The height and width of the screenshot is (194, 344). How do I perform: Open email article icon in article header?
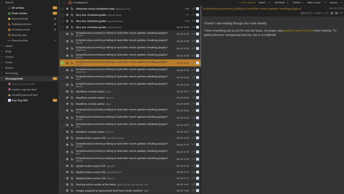click(x=332, y=13)
